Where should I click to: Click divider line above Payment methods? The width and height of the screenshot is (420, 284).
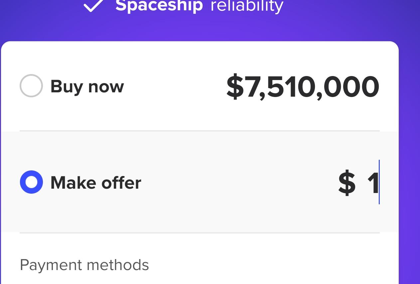tap(200, 233)
